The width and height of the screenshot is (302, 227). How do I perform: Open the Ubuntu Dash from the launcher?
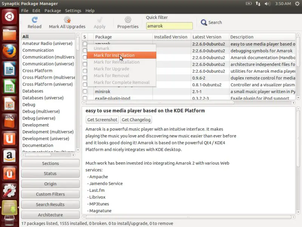9,17
